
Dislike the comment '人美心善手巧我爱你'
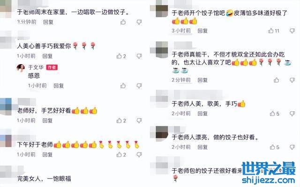[139, 56]
